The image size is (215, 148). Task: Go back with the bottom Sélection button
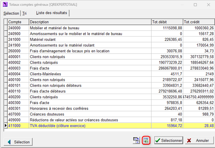[x=18, y=142]
